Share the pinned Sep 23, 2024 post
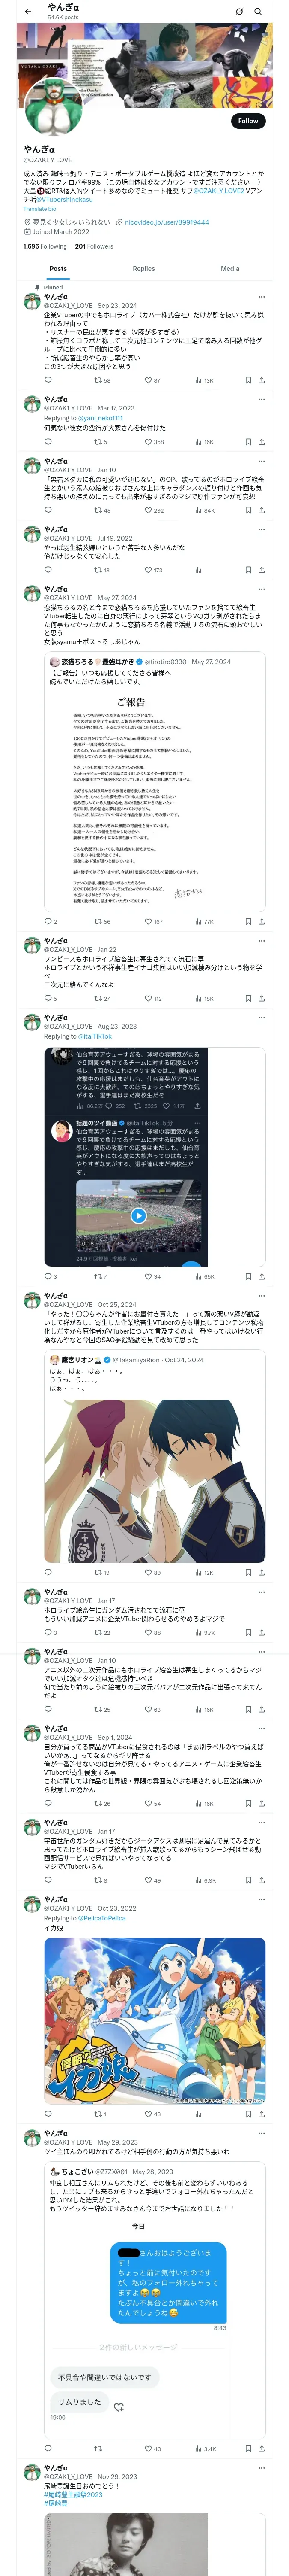289x2576 pixels. [261, 380]
